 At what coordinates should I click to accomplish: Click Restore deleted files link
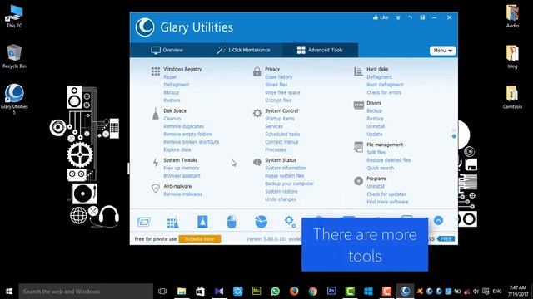tap(389, 160)
